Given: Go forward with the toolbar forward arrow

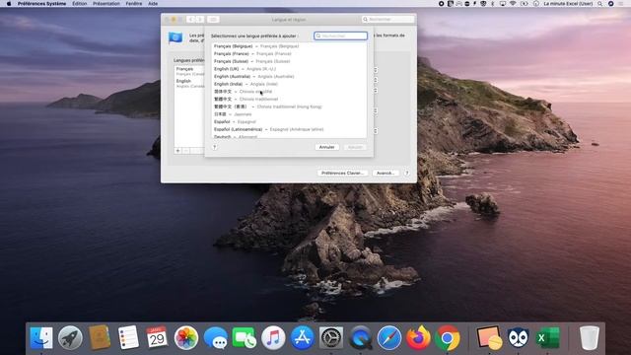Looking at the screenshot, I should click(x=199, y=20).
